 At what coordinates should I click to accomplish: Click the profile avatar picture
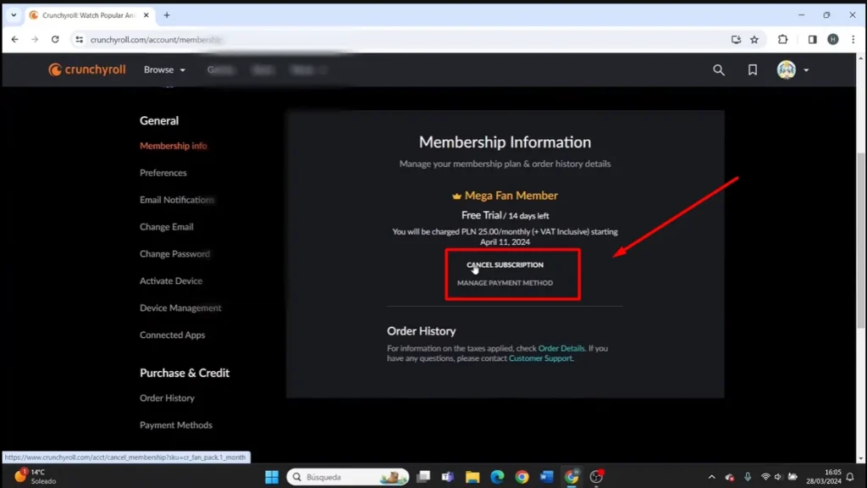[x=786, y=69]
